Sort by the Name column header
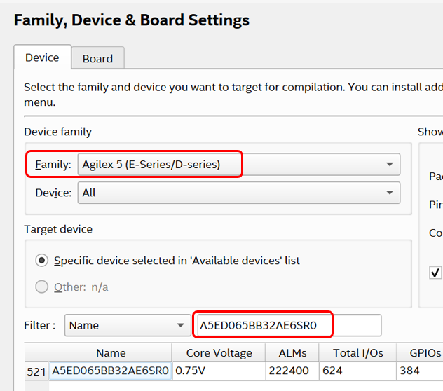Viewport: 443px width, 391px height. click(111, 353)
